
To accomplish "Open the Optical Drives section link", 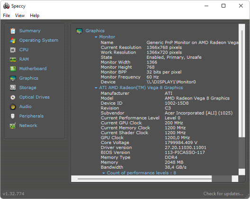I will (35, 97).
